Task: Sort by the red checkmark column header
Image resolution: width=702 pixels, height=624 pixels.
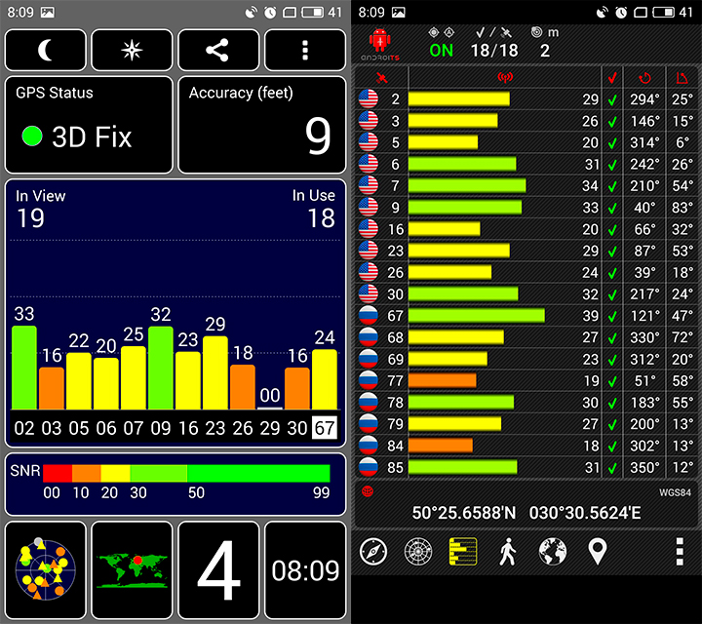Action: 611,77
